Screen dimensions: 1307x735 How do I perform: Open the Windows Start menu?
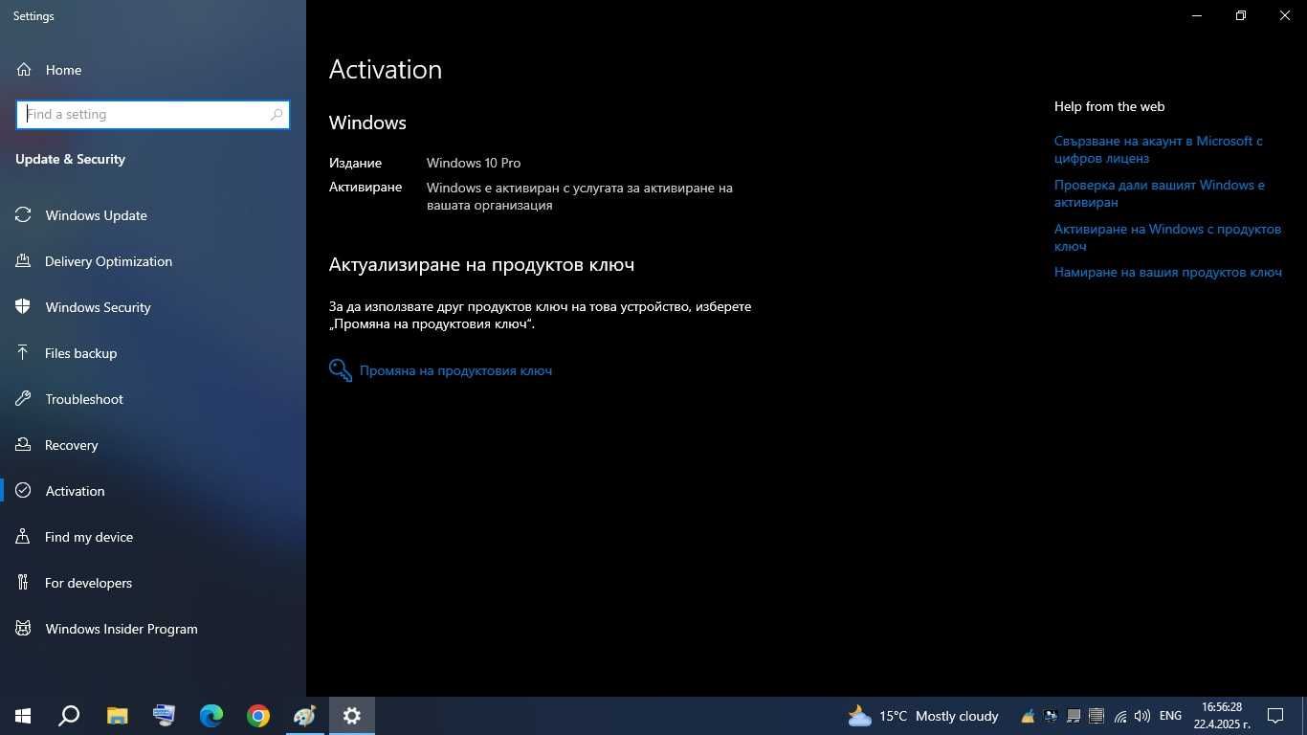point(23,716)
